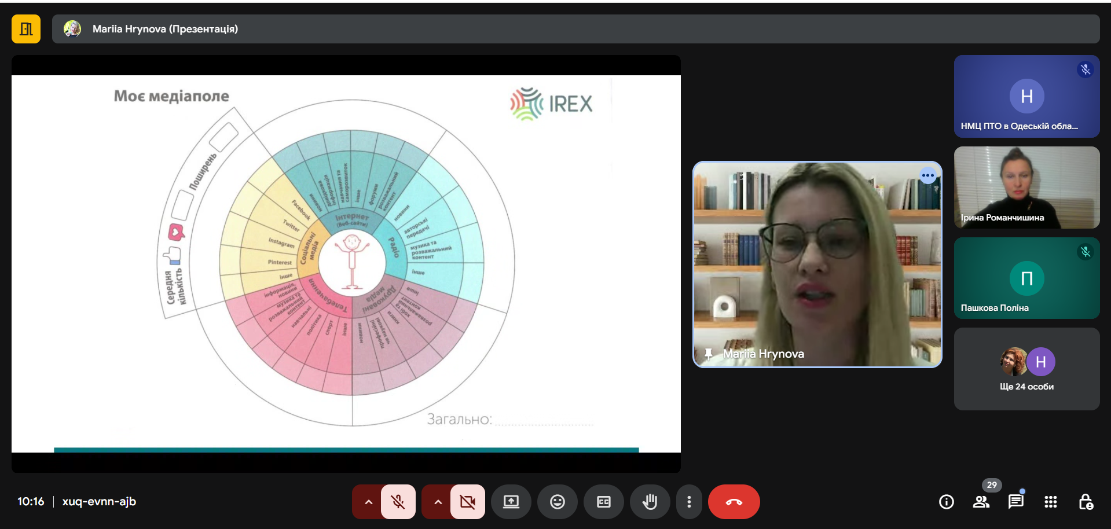This screenshot has width=1111, height=529.
Task: Toggle closed captions
Action: tap(603, 502)
